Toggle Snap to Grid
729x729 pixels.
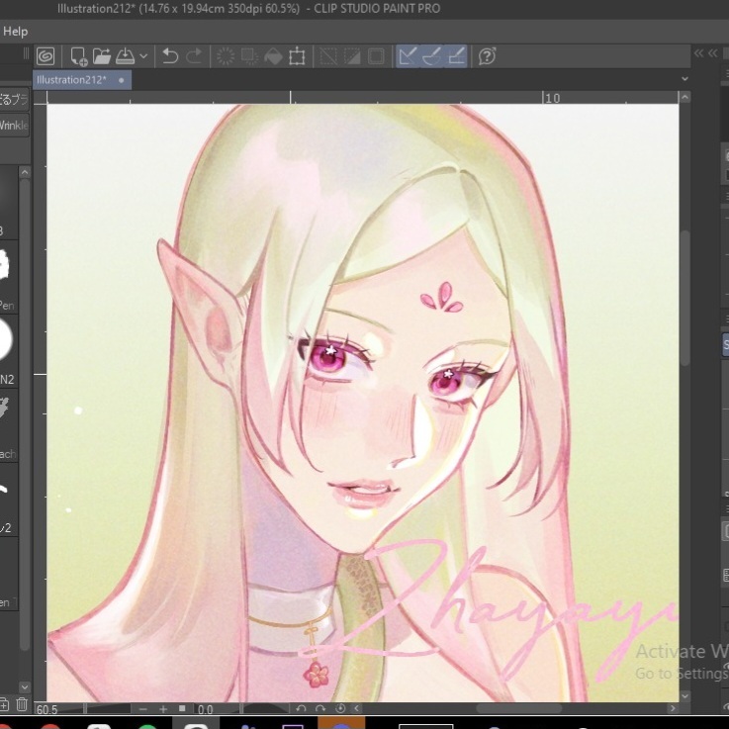(455, 56)
